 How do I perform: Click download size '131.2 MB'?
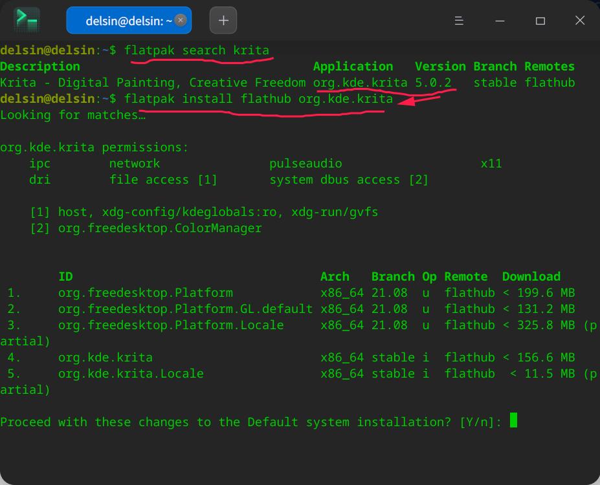546,309
